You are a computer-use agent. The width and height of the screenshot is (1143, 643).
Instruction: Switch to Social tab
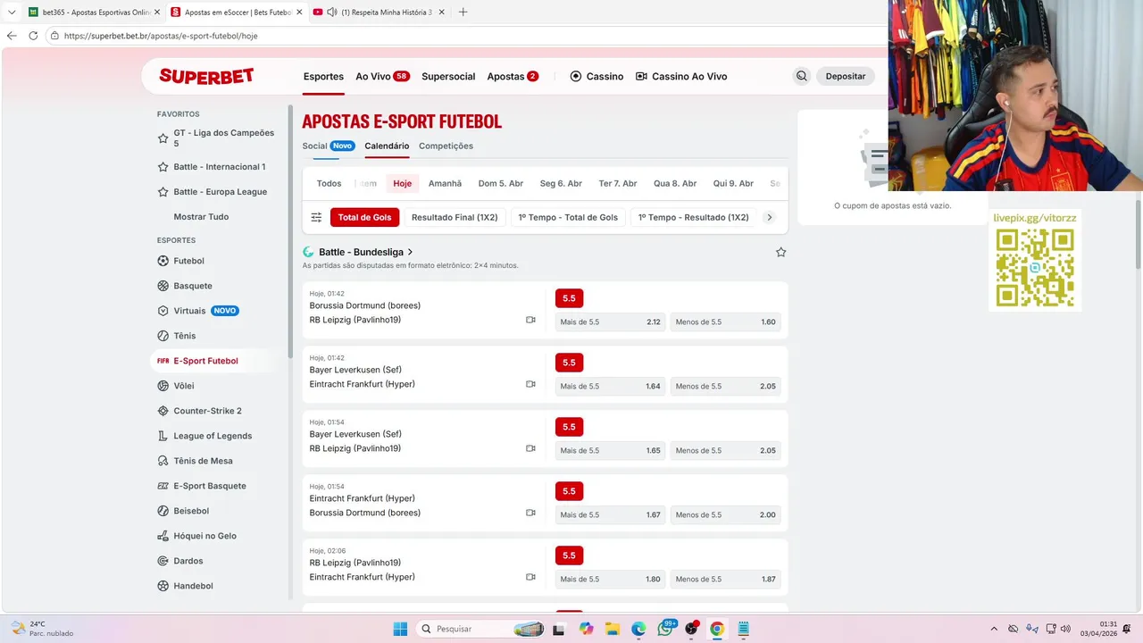314,146
